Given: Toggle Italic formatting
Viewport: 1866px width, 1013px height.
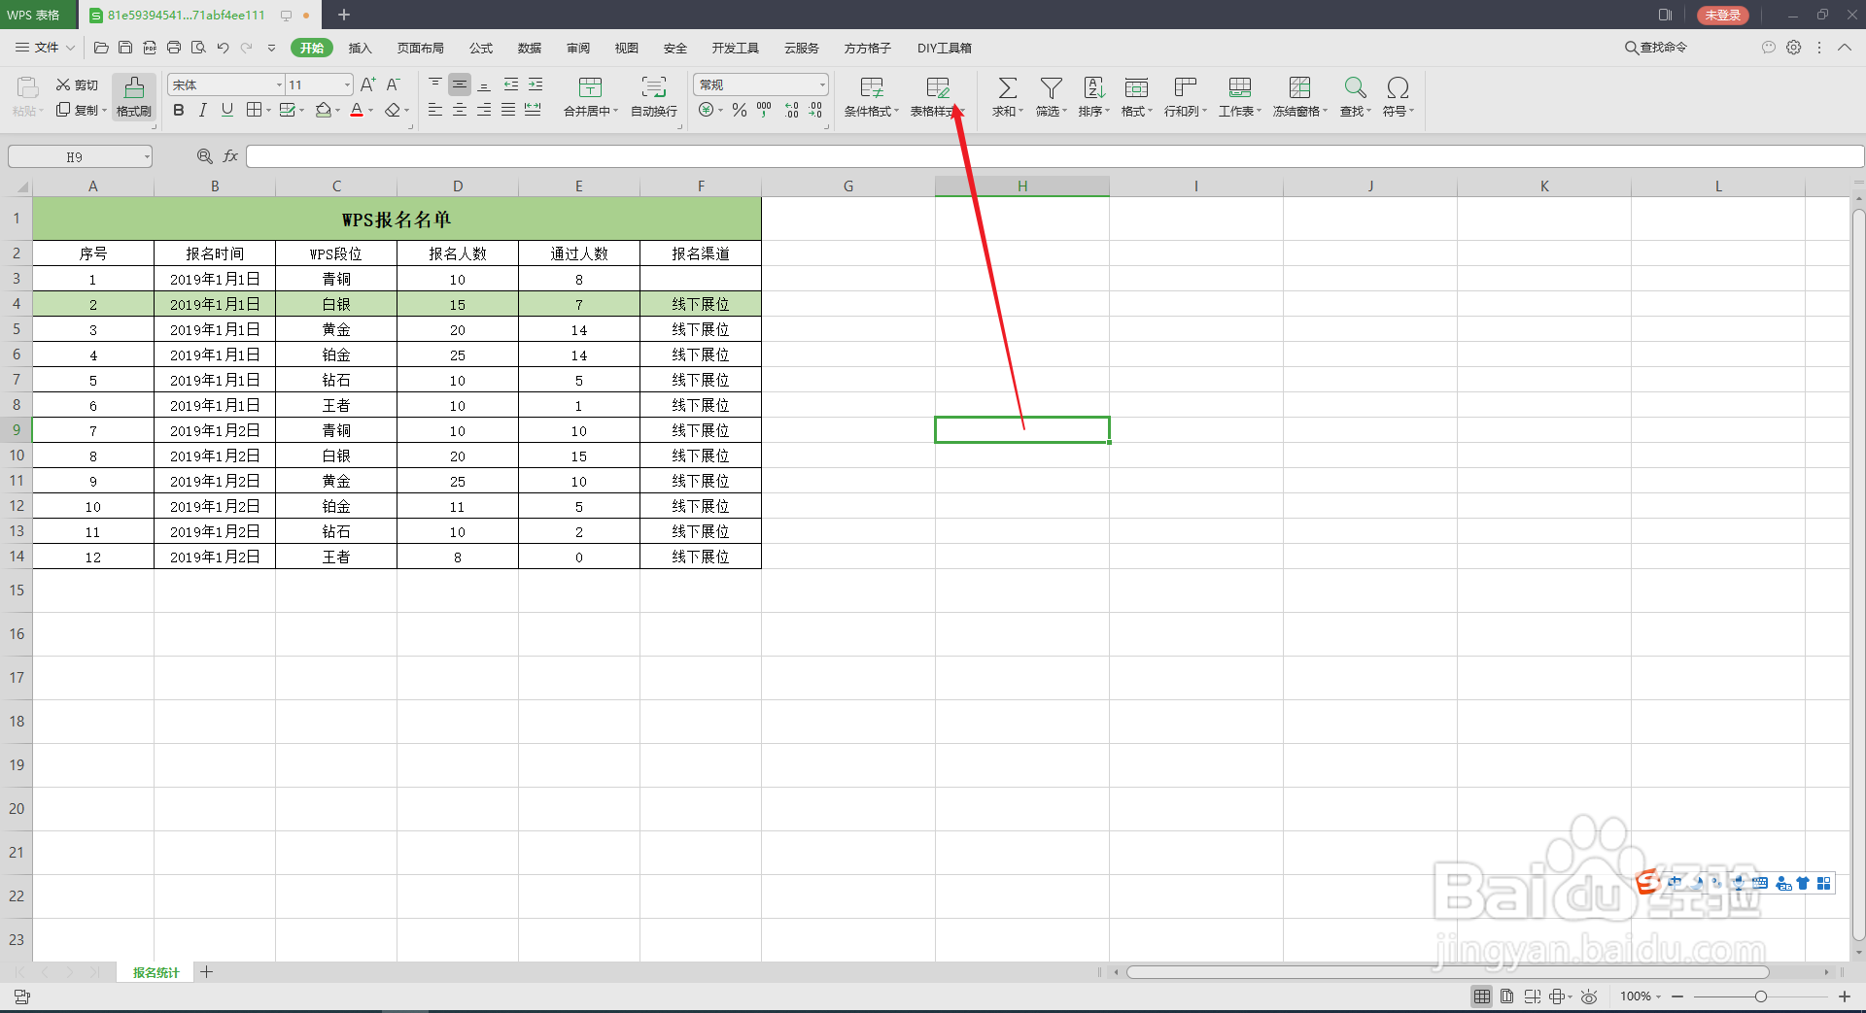Looking at the screenshot, I should pos(203,110).
